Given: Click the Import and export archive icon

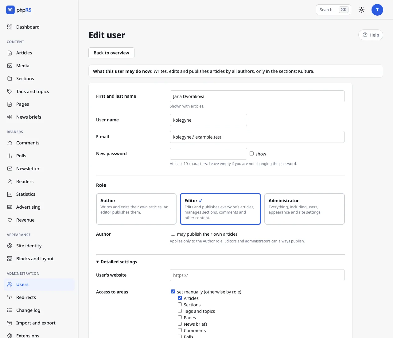Looking at the screenshot, I should click(x=10, y=323).
